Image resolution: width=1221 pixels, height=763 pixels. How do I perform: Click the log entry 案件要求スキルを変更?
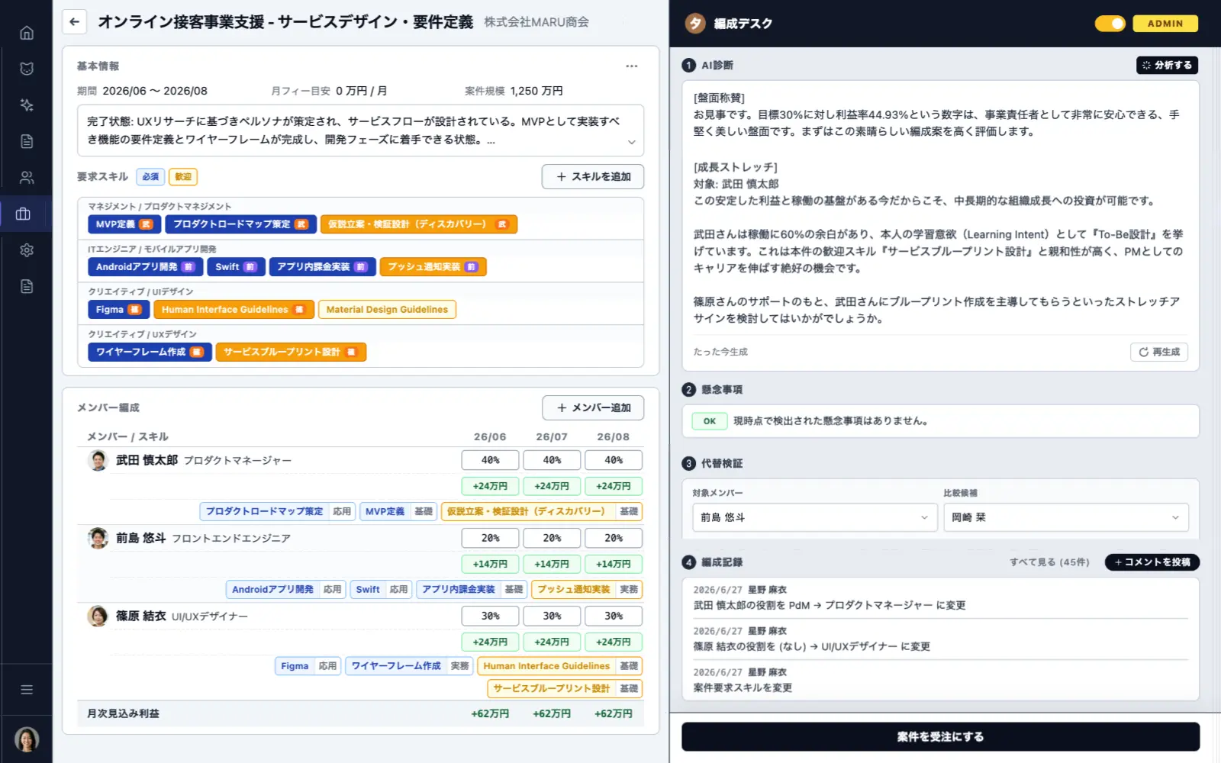click(940, 681)
